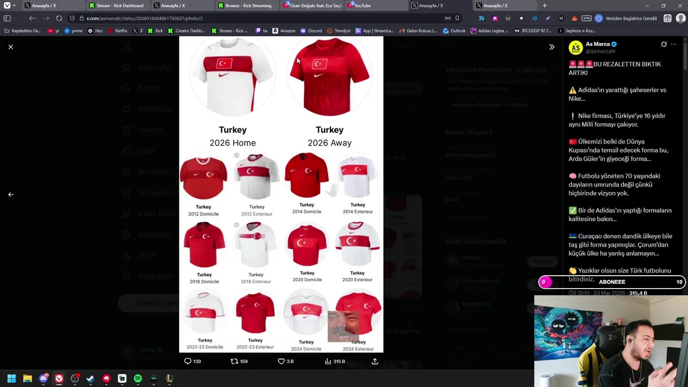
Task: Open the Adidas Legtea... bookmark
Action: click(x=489, y=31)
